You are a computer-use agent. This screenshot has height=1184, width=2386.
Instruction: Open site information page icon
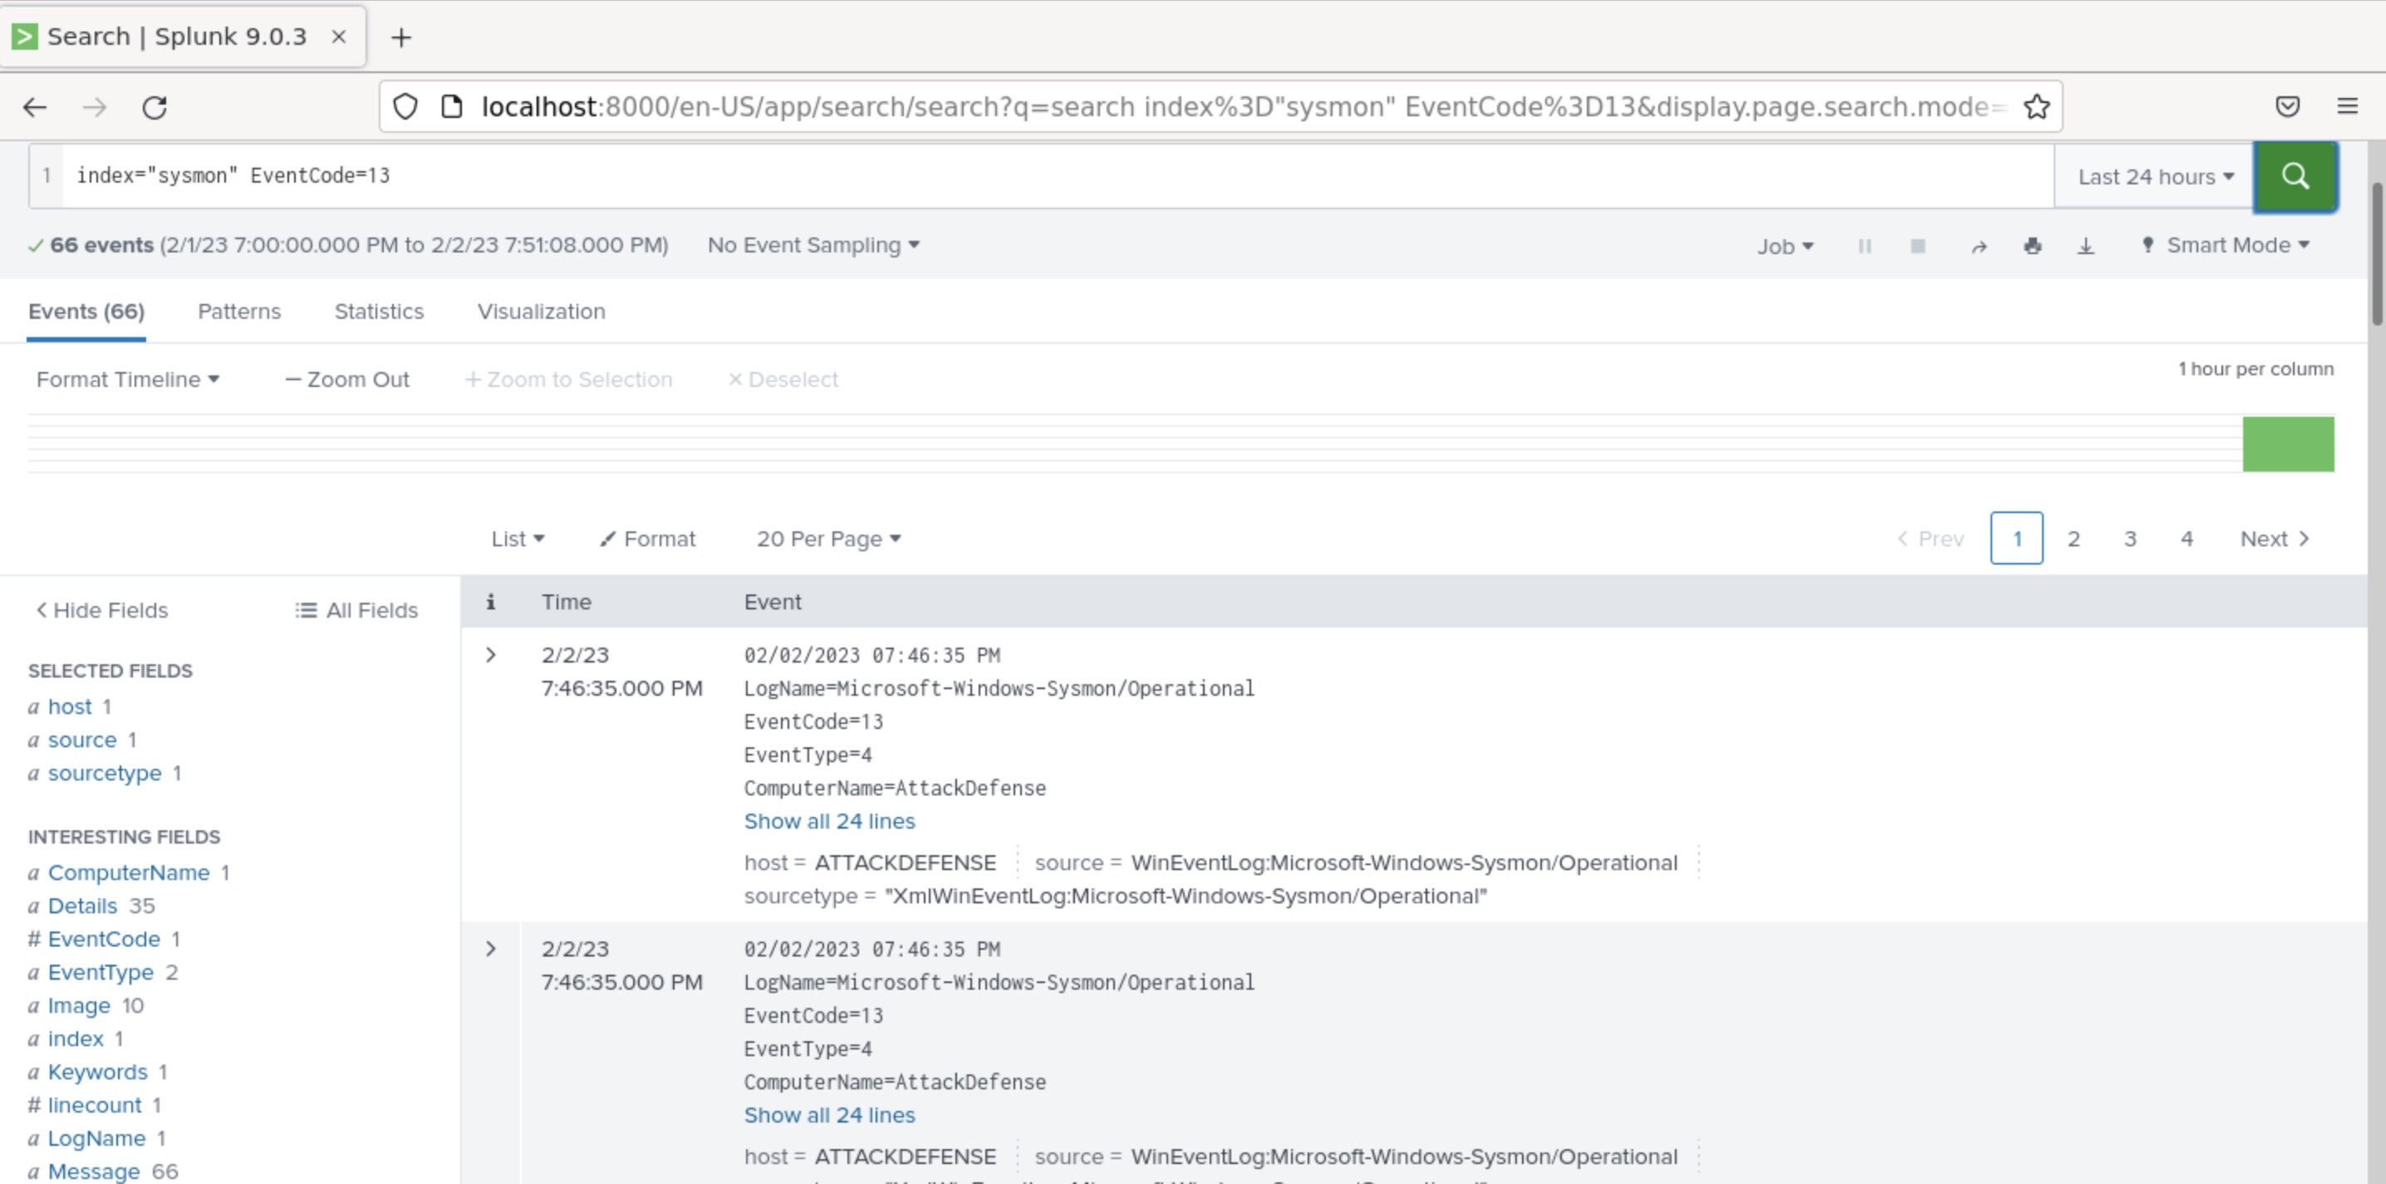click(x=451, y=107)
